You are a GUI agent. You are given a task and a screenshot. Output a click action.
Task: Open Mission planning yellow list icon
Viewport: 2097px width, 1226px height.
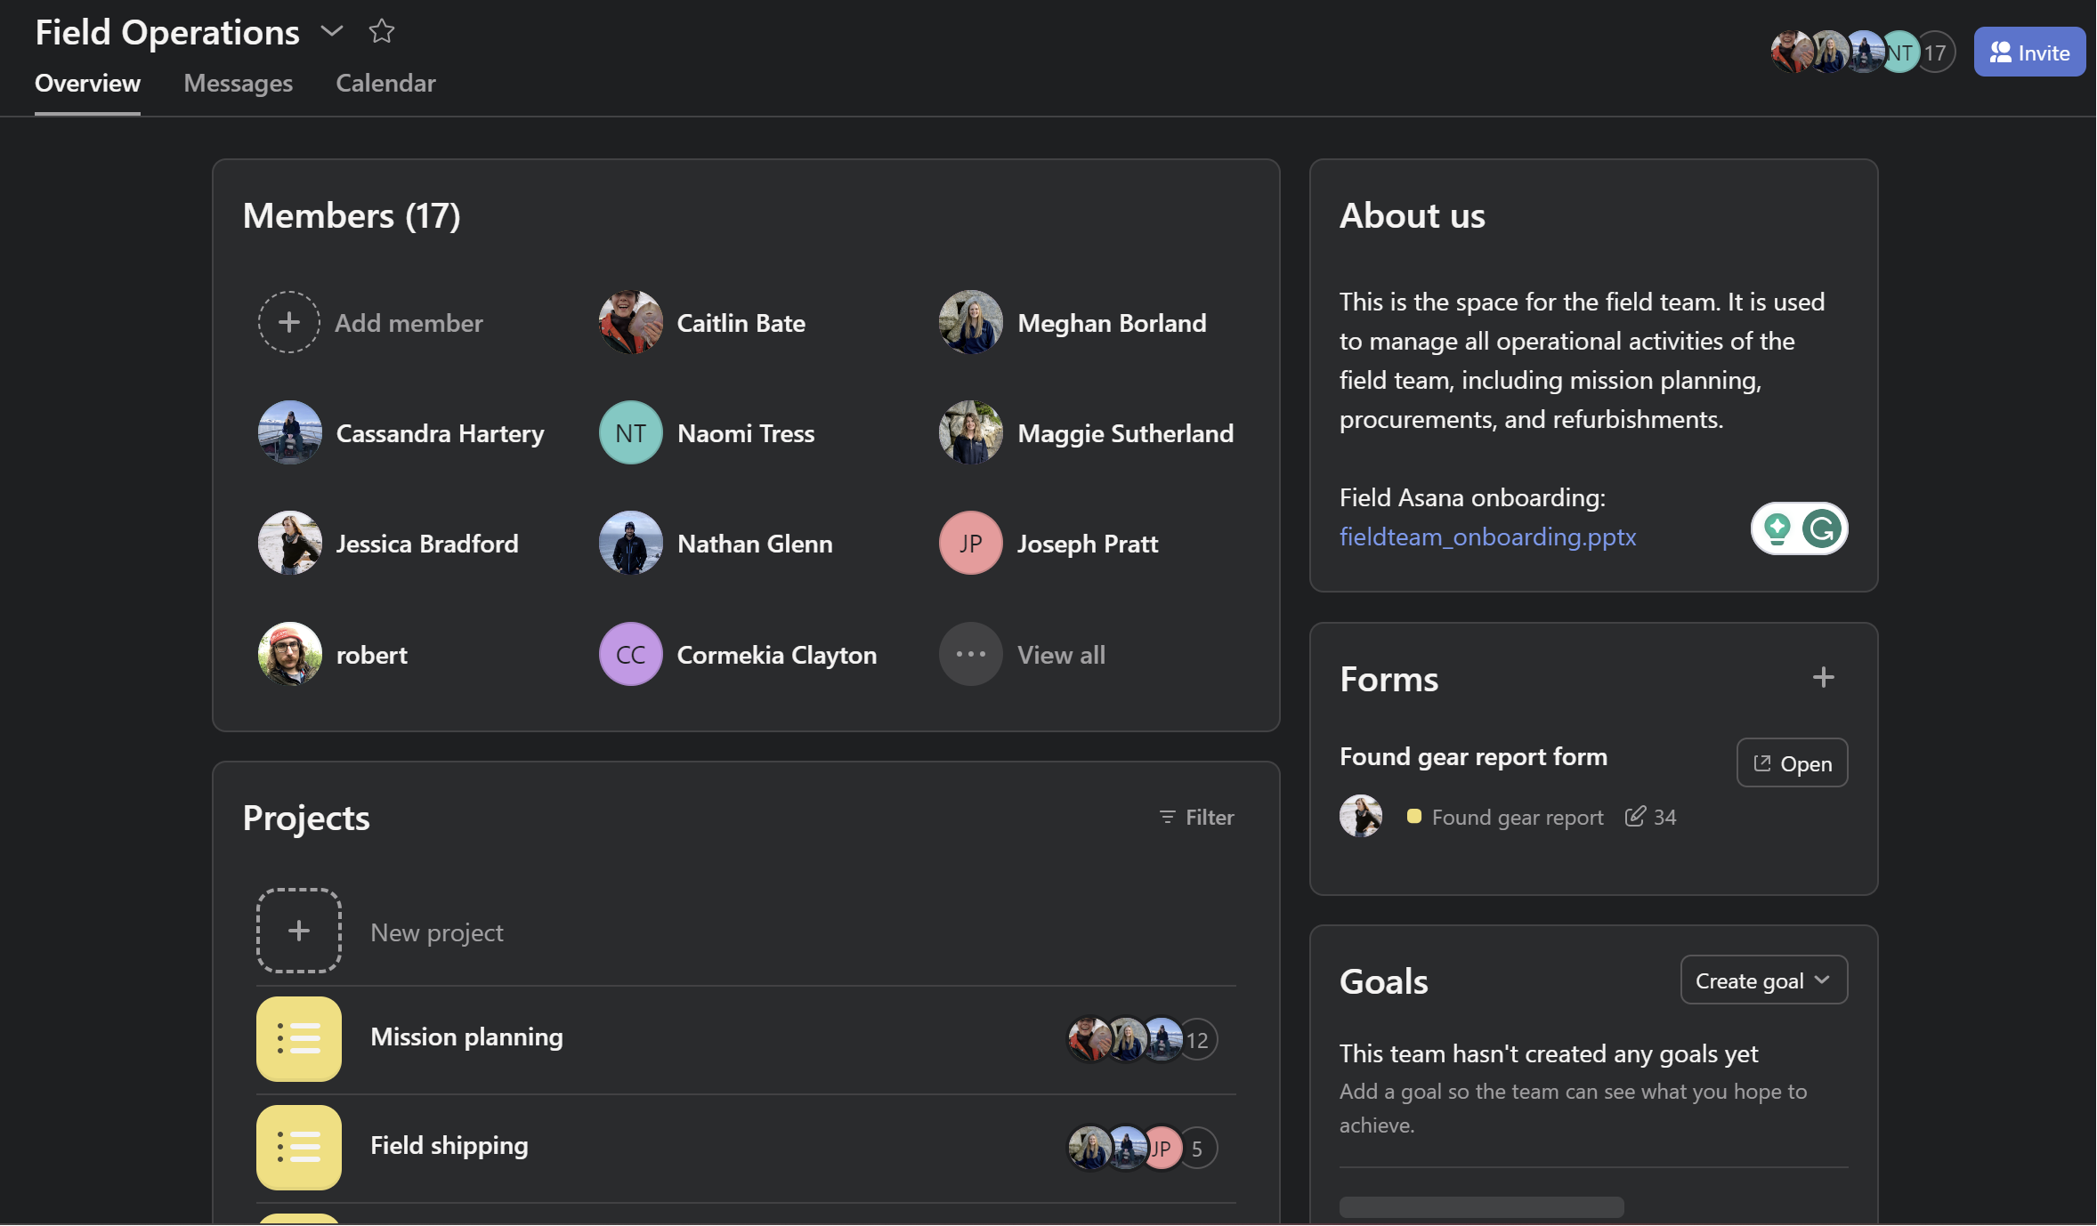point(298,1039)
